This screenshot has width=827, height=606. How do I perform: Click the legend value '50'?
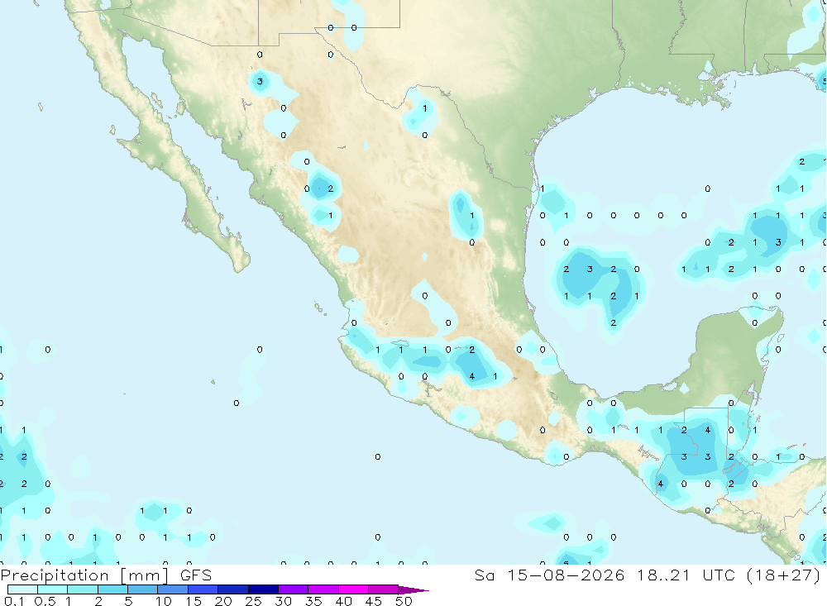(404, 601)
